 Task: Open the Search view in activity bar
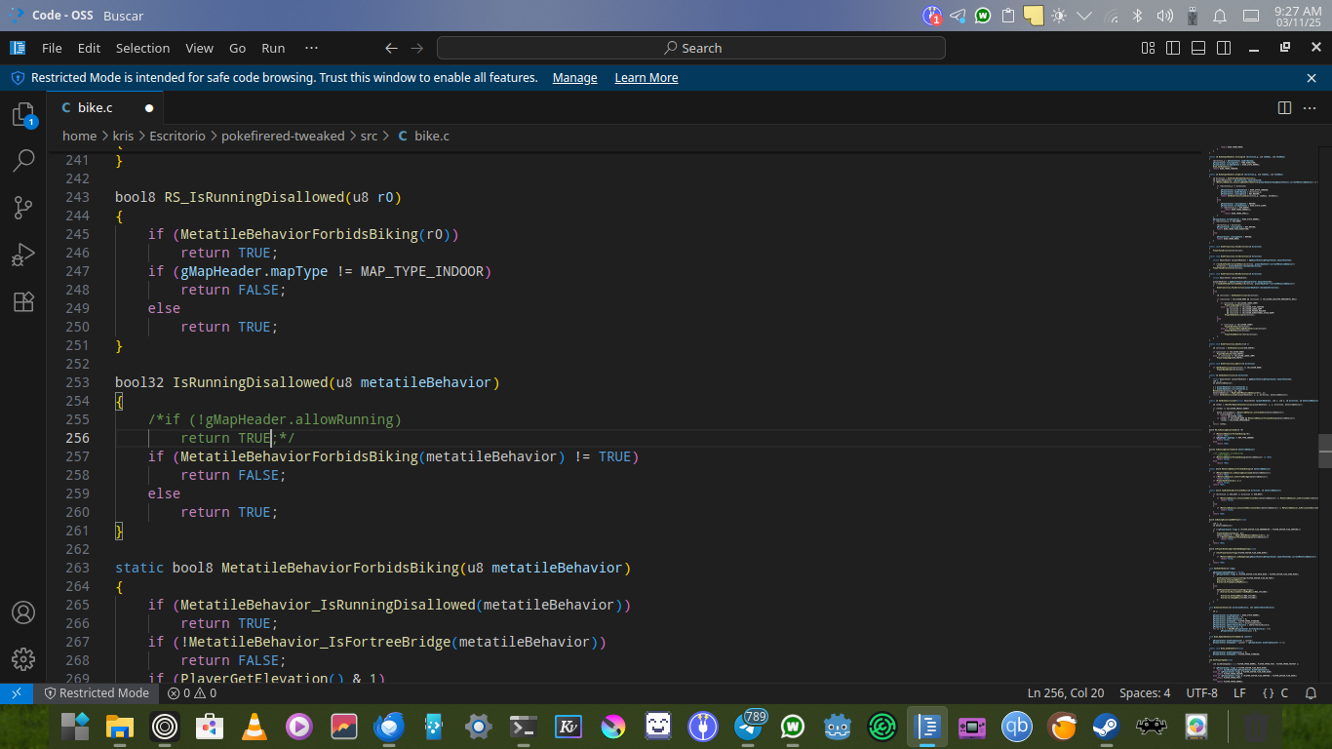(23, 161)
